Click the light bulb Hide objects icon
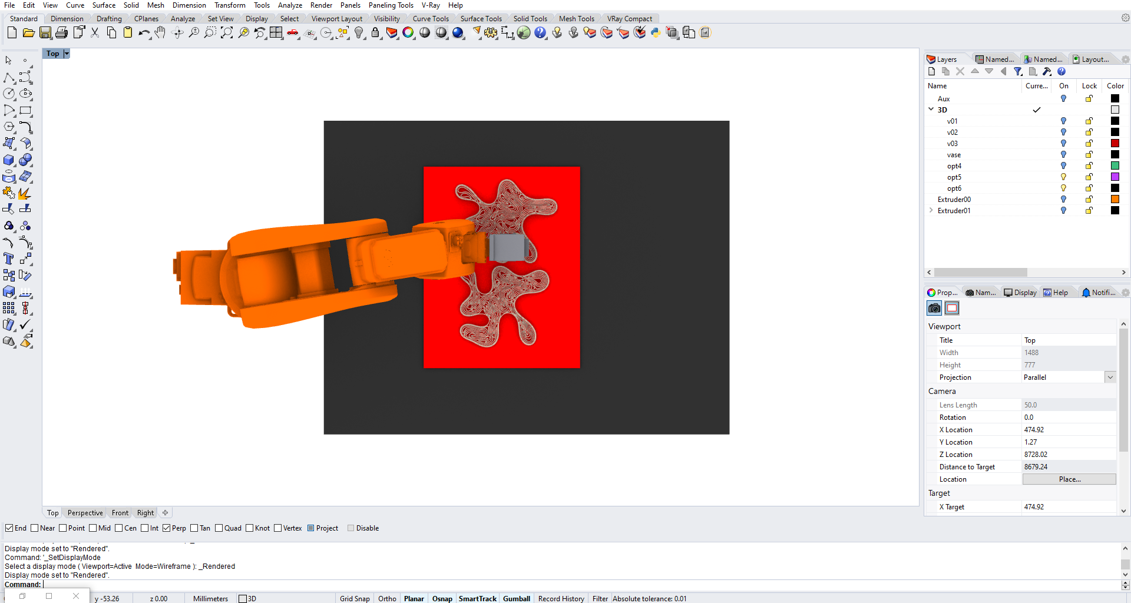This screenshot has width=1131, height=603. pos(359,33)
